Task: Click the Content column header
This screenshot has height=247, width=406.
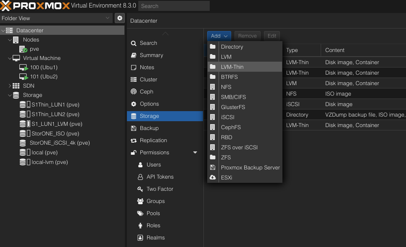Action: [x=364, y=50]
